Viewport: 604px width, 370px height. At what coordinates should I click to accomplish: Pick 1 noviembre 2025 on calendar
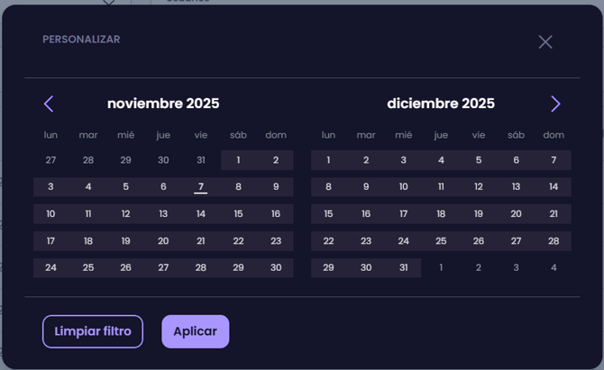click(x=238, y=160)
